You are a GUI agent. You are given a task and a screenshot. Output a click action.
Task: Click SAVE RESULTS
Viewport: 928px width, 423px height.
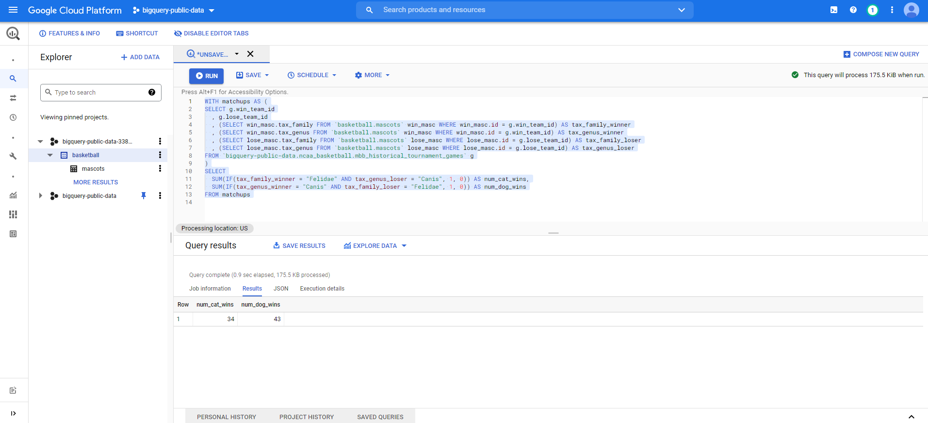[299, 245]
